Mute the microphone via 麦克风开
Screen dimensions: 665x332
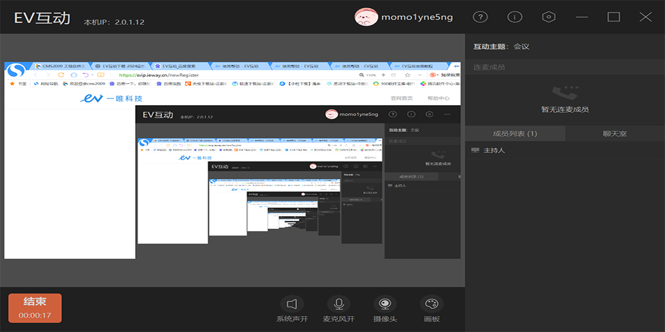(339, 309)
